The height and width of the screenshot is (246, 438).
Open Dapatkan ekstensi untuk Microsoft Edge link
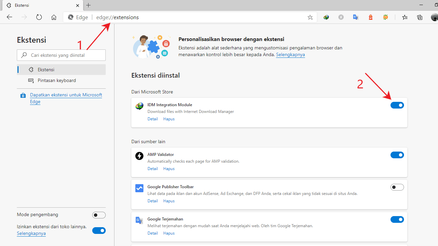tap(66, 98)
